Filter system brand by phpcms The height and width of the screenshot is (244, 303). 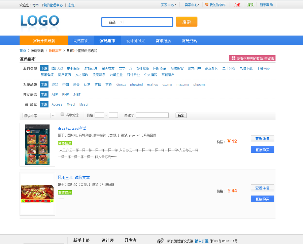click(x=199, y=84)
